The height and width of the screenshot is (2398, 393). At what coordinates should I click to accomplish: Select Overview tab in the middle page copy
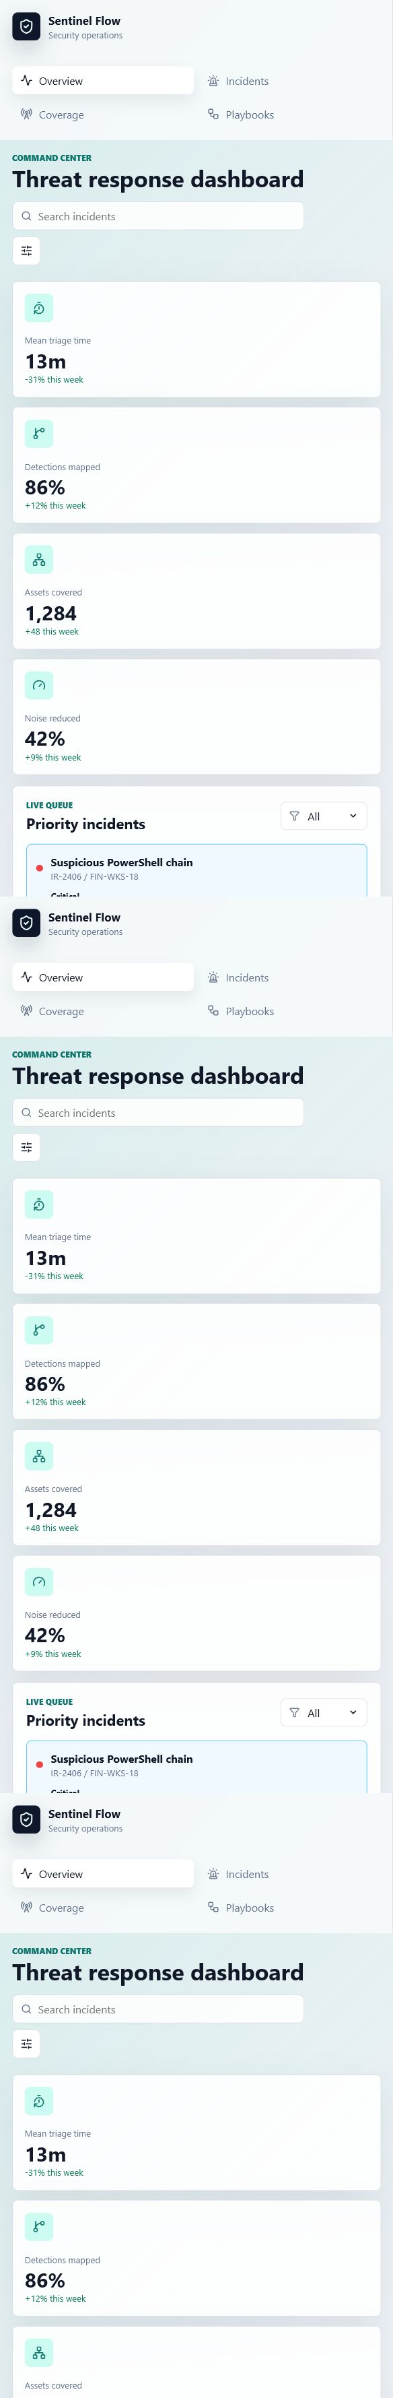[x=103, y=977]
